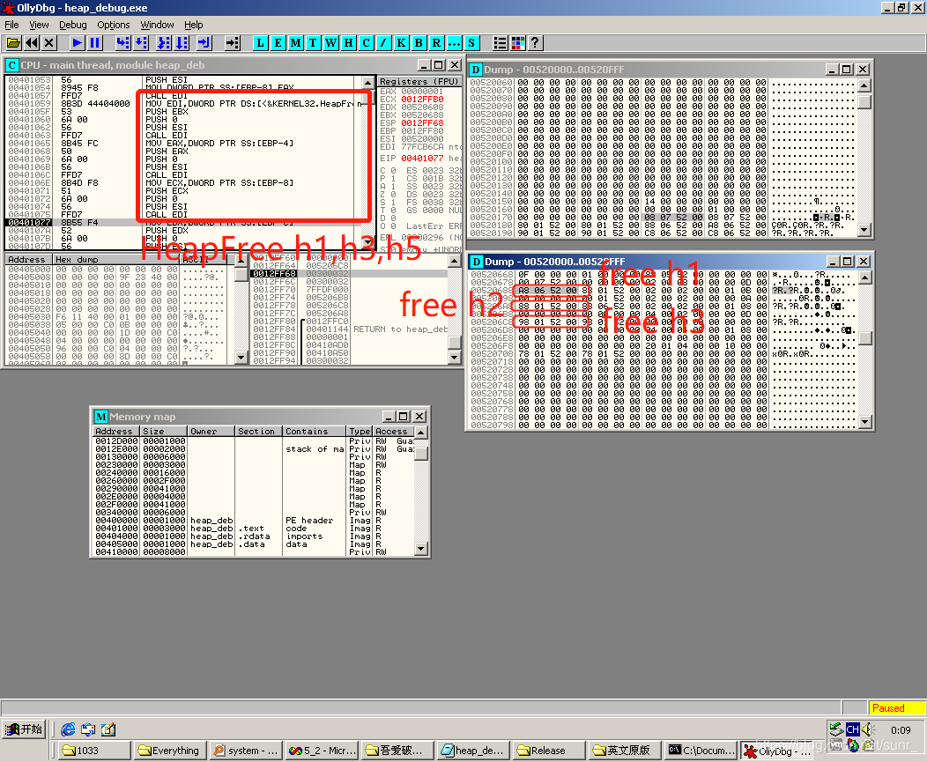Click the Step into icon
927x762 pixels.
click(x=122, y=42)
